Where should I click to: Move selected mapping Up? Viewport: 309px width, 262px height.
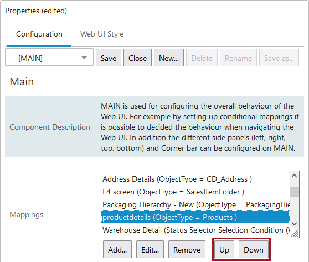coord(224,249)
